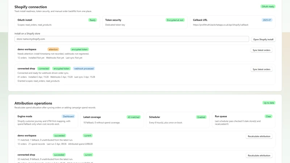Image resolution: width=290 pixels, height=163 pixels.
Task: Recalculate attribution for demo workspace
Action: [259, 137]
